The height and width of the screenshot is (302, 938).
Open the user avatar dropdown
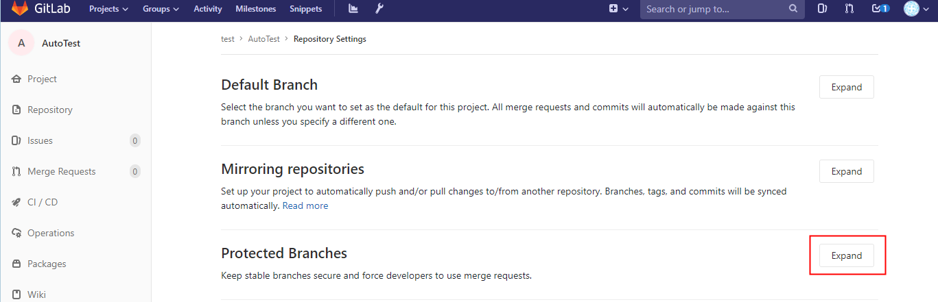tap(916, 9)
